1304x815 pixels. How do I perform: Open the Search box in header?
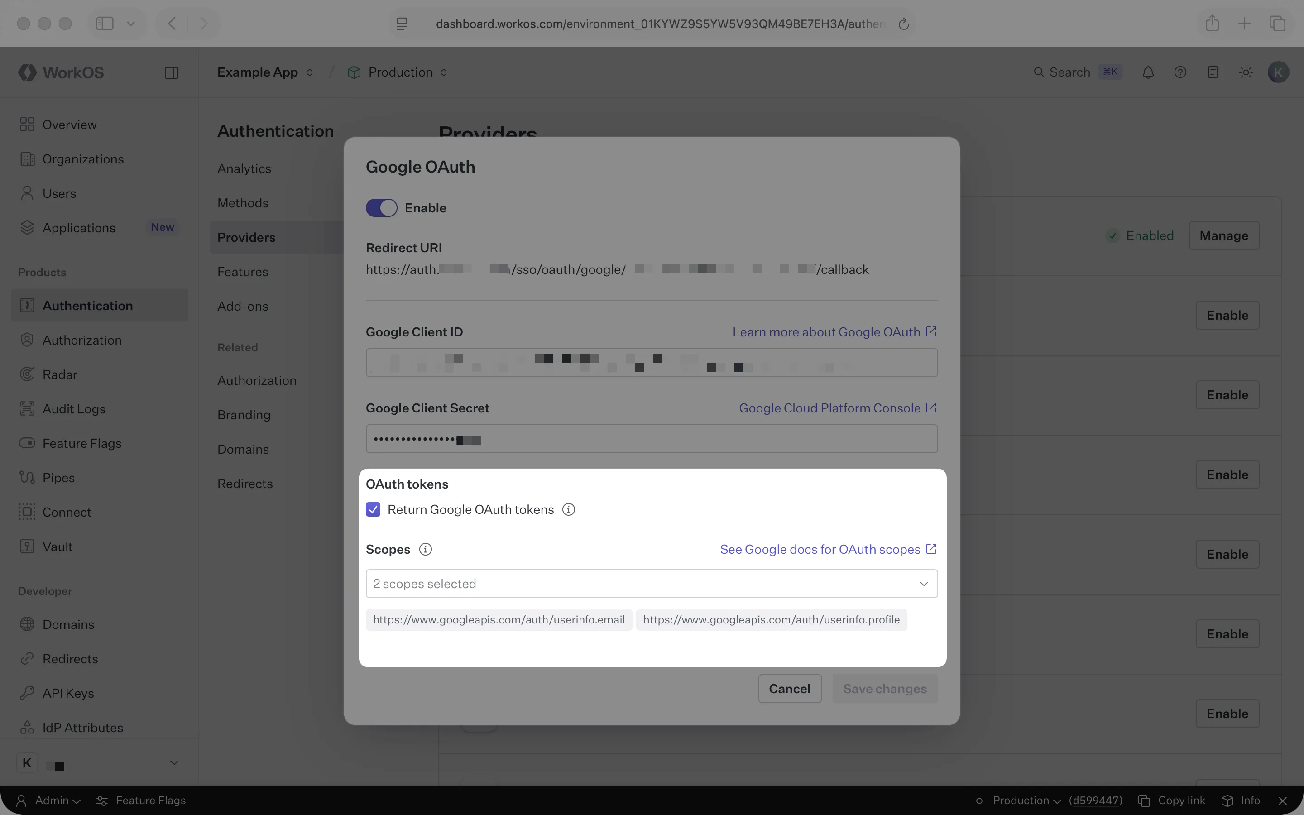1077,72
